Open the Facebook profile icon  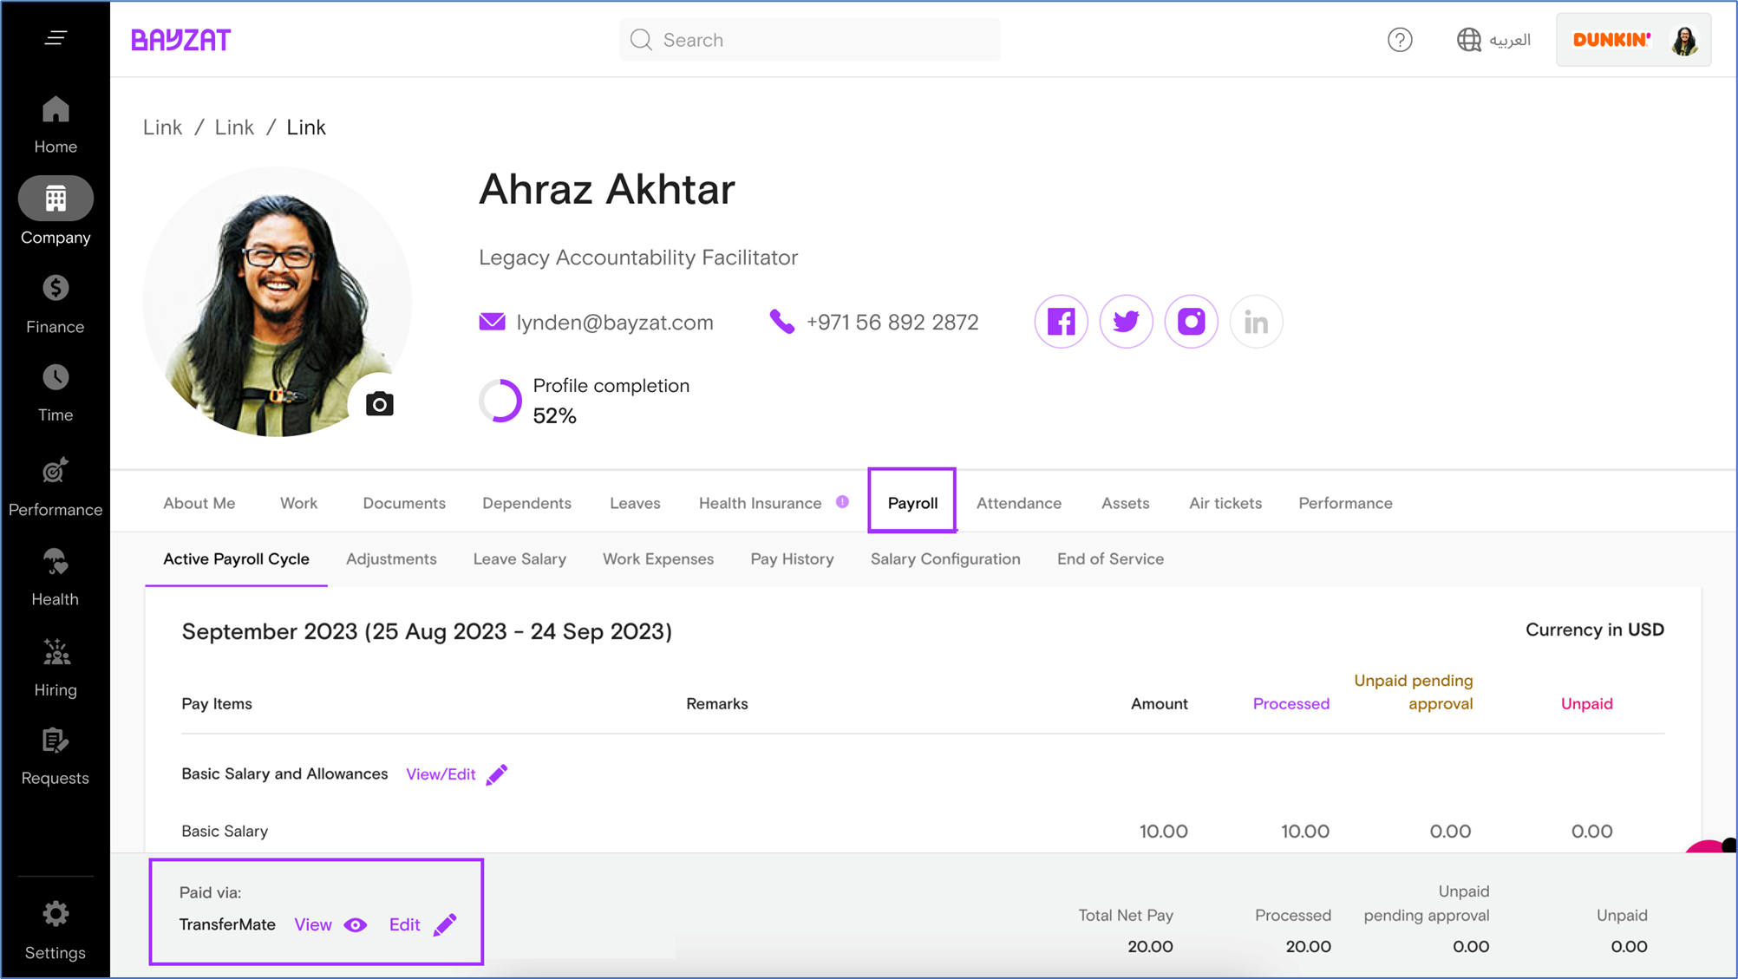tap(1061, 322)
